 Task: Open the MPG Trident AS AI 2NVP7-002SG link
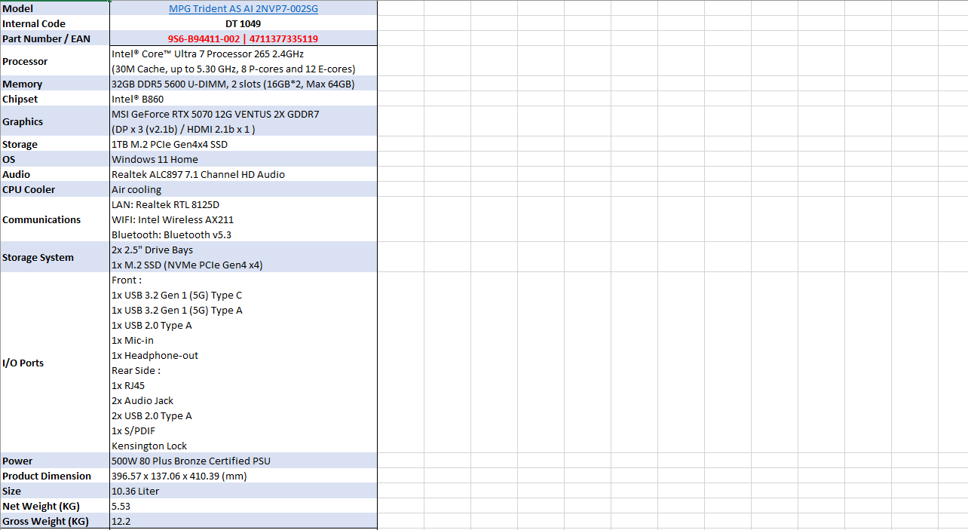click(x=243, y=8)
